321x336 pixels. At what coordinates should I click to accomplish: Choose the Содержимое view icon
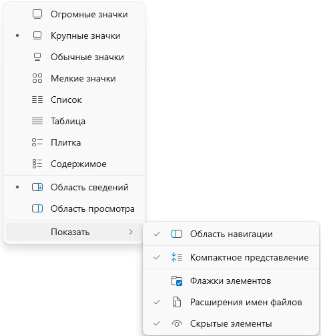(37, 164)
